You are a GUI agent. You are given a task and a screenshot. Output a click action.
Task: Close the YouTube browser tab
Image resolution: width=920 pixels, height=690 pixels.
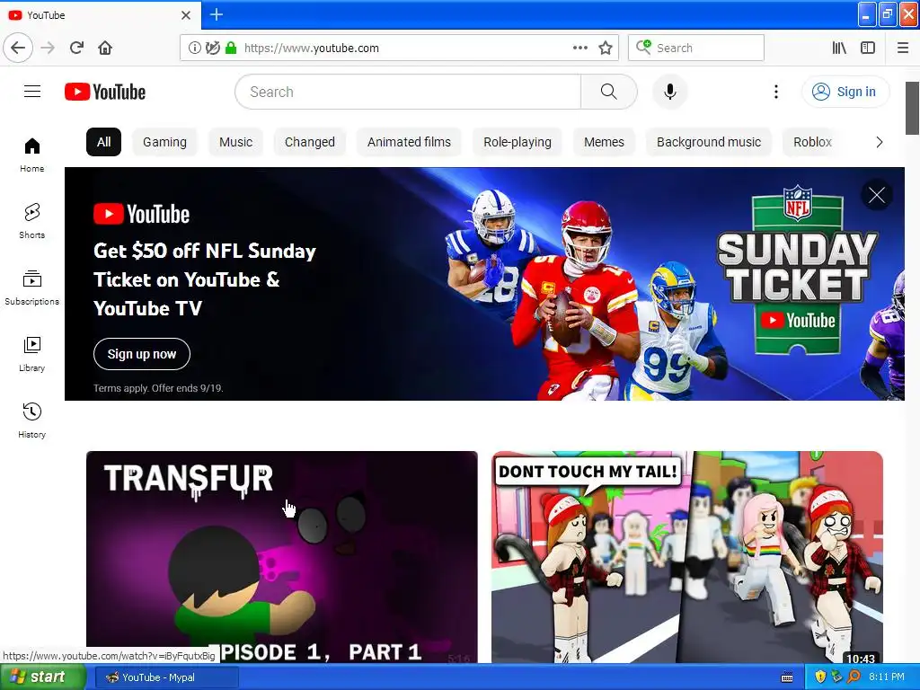(x=186, y=15)
